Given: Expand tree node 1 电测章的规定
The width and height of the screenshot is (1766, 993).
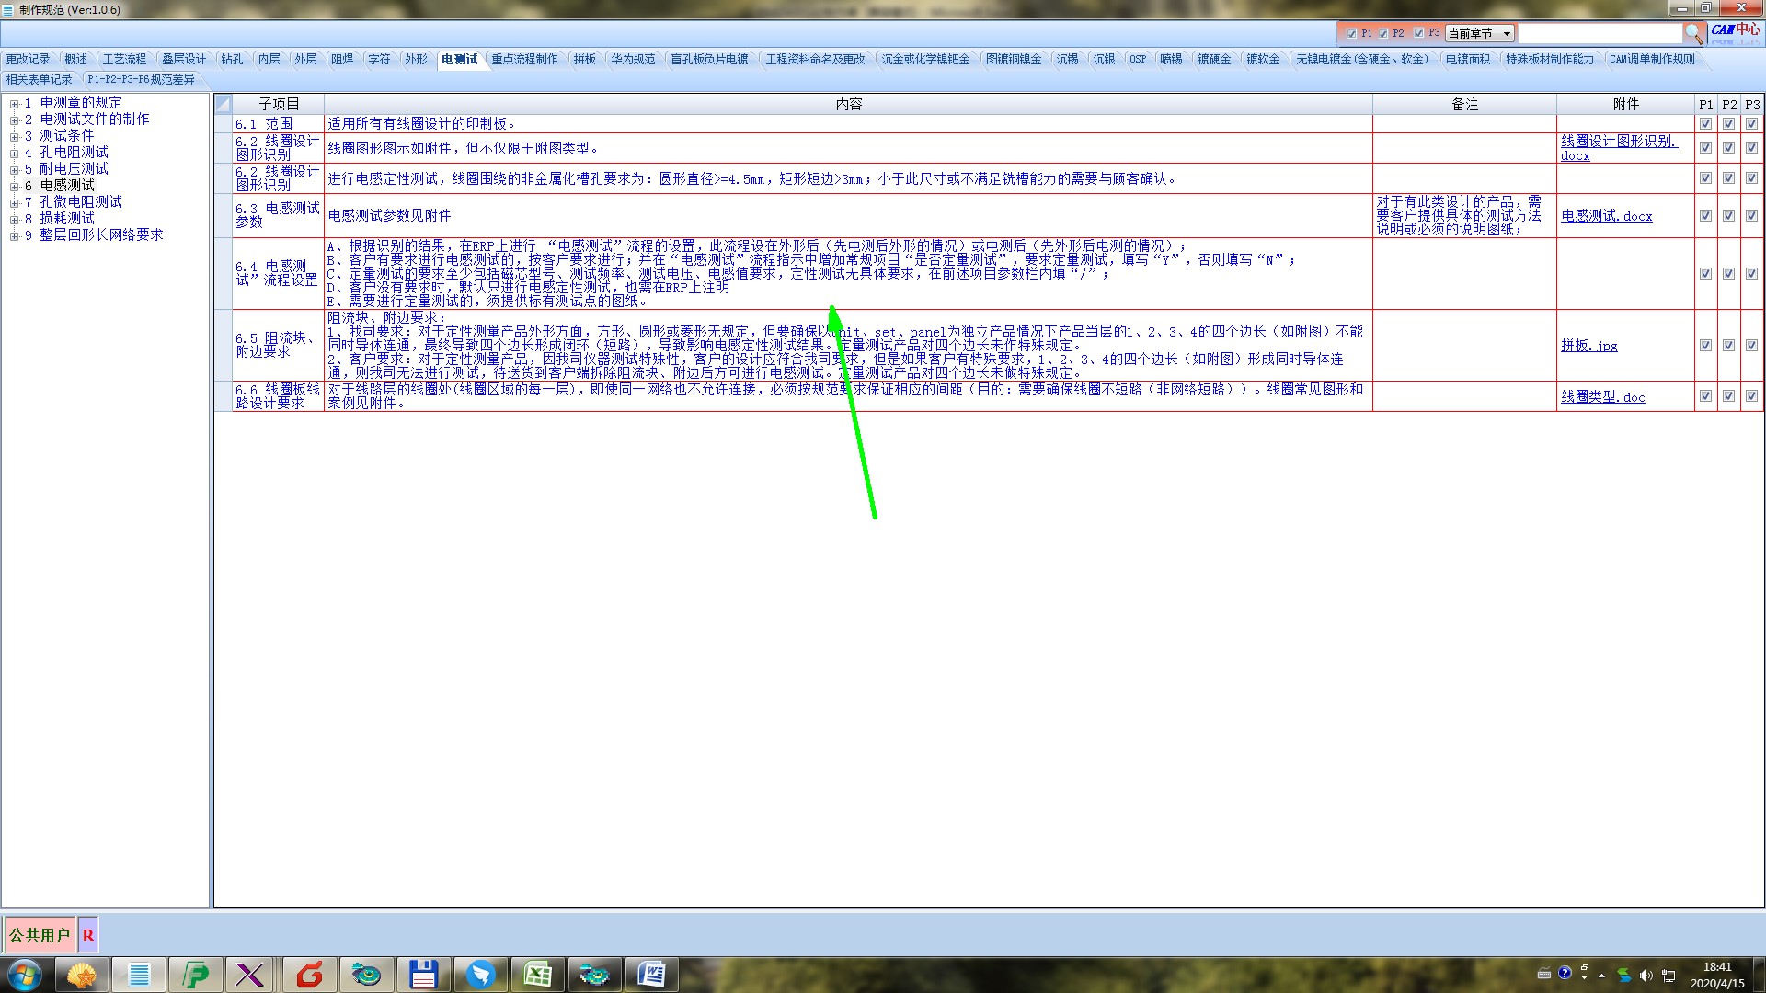Looking at the screenshot, I should [x=14, y=103].
